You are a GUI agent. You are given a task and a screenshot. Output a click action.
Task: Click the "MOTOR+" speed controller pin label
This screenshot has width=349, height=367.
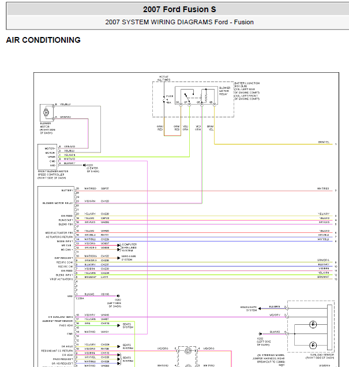50,149
